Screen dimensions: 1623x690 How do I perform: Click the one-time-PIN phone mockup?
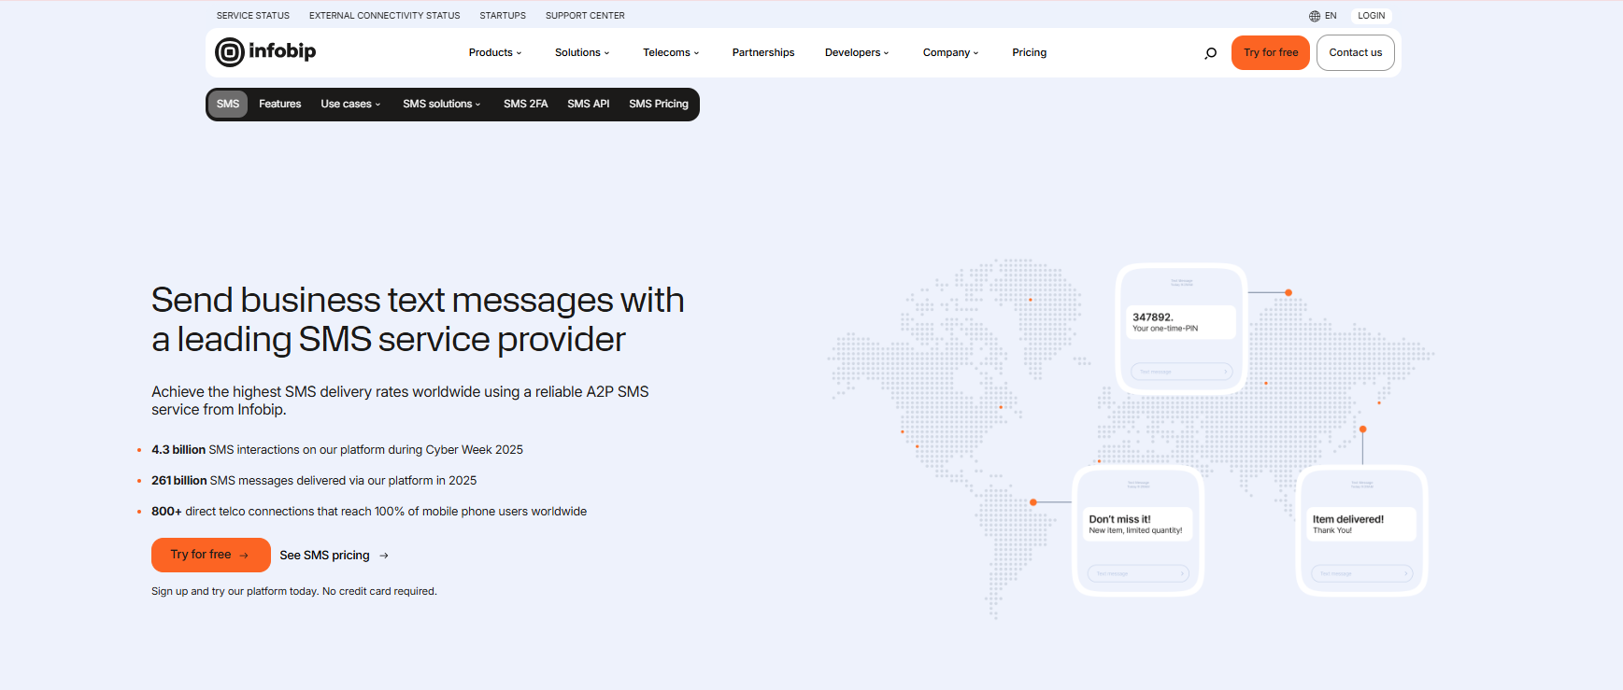(1182, 329)
